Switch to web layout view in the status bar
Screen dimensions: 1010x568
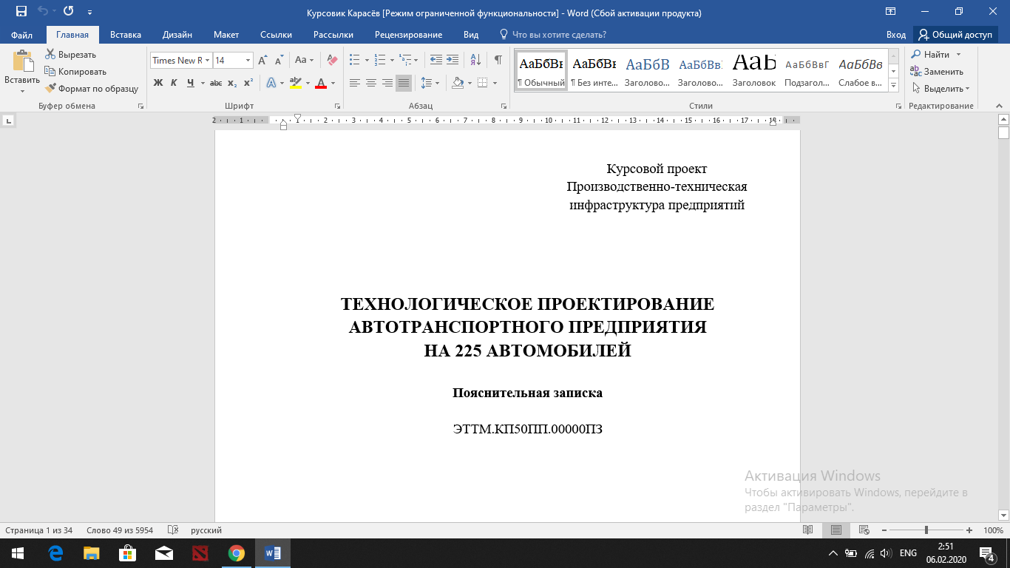[864, 530]
